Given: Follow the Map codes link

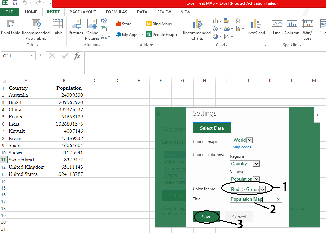Looking at the screenshot, I should [242, 147].
